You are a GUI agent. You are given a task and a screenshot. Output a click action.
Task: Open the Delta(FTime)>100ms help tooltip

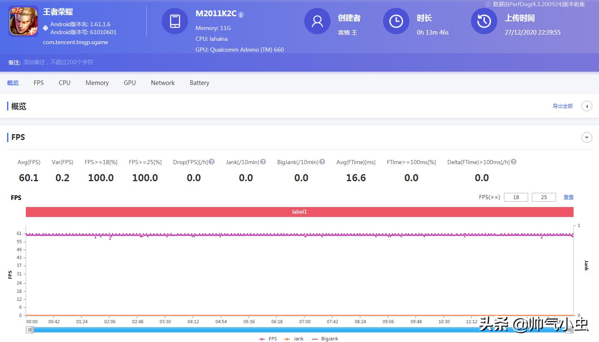[513, 162]
